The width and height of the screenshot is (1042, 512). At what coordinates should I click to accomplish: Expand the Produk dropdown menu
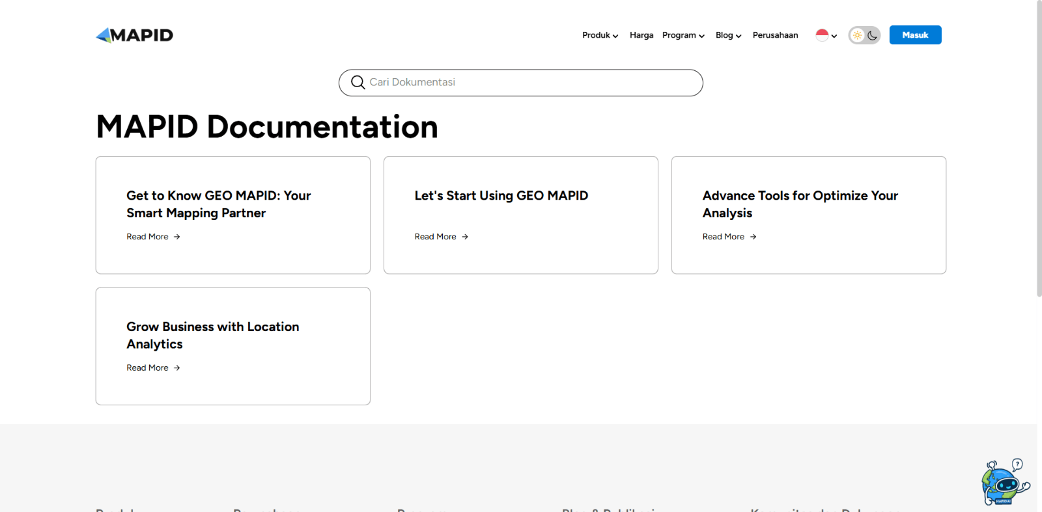[600, 35]
